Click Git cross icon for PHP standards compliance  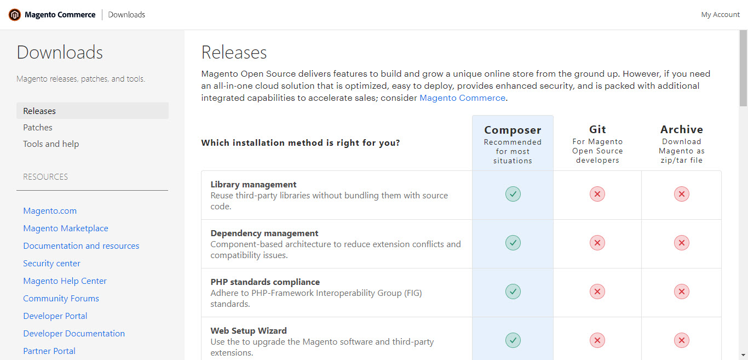[597, 292]
